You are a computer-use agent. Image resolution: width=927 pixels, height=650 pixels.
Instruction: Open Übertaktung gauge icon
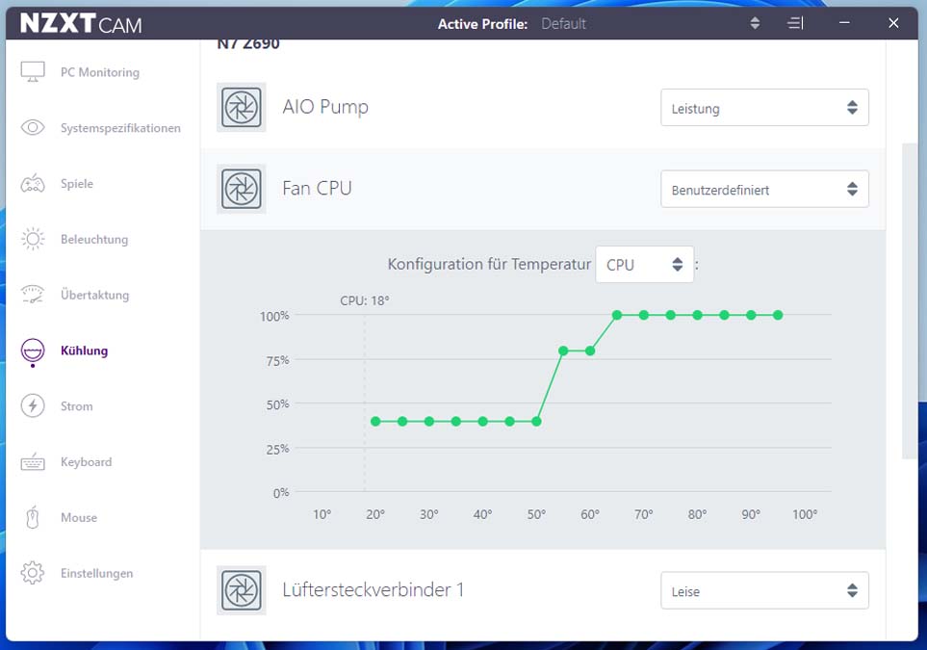coord(33,295)
